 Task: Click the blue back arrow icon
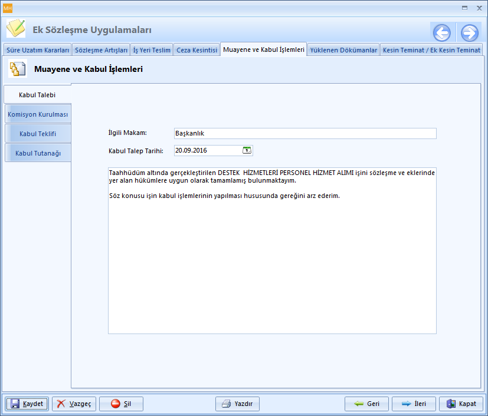(x=441, y=32)
